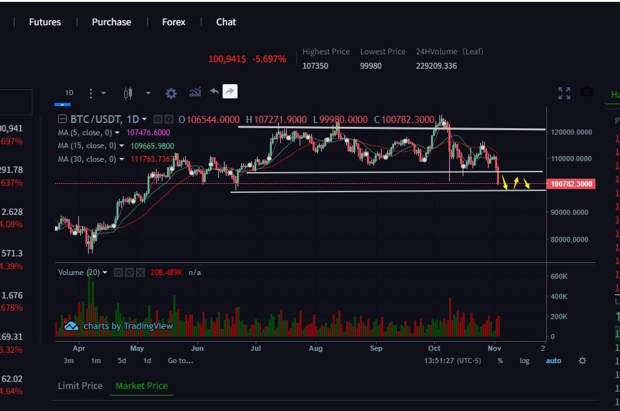This screenshot has width=620, height=411.
Task: Click the Go to... date button
Action: [x=181, y=361]
